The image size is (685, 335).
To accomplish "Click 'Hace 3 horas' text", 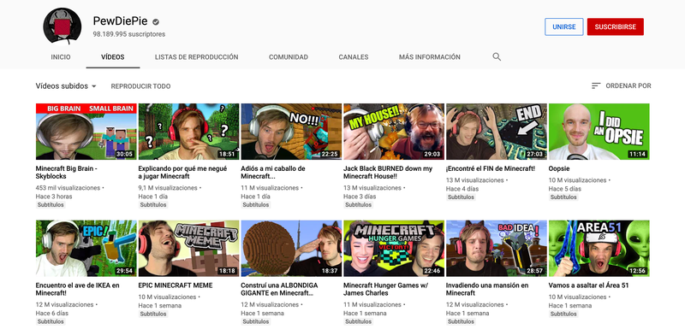I will (54, 197).
